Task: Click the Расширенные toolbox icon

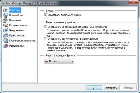Action: [5, 46]
